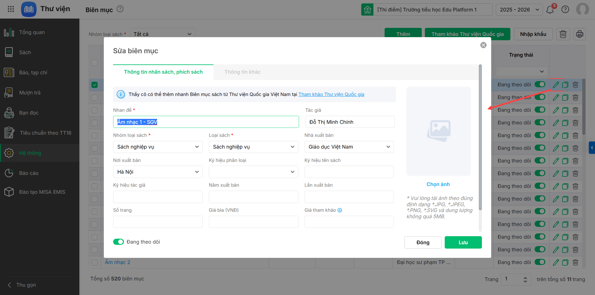Open the apps grid launcher
Viewport: 595px width, 295px height.
point(11,9)
